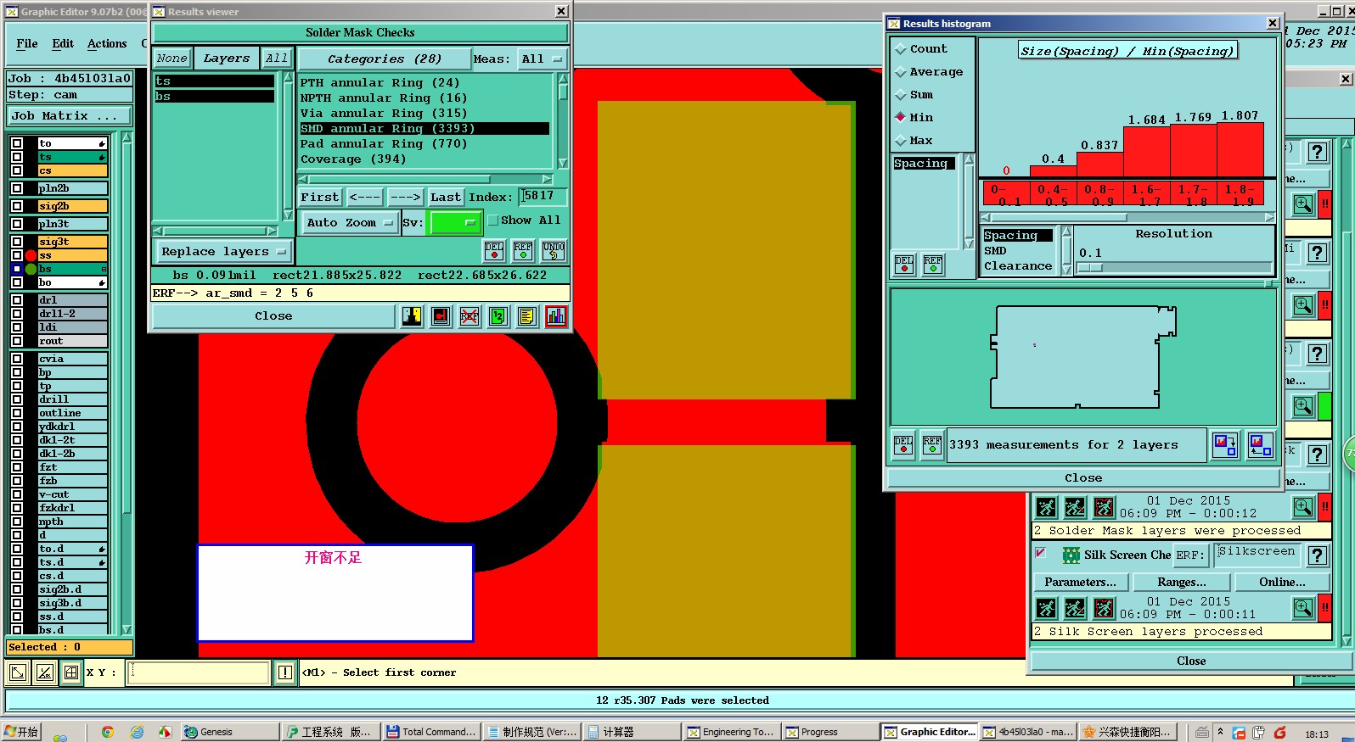The width and height of the screenshot is (1355, 742).
Task: Click exclamation icon next to coordinate field
Action: pos(285,672)
